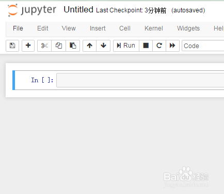The image size is (224, 194).
Task: Click the Last Checkpoint status text
Action: [131, 10]
